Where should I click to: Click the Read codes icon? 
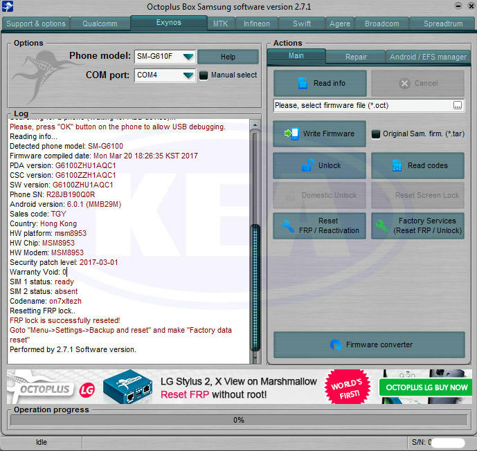397,165
